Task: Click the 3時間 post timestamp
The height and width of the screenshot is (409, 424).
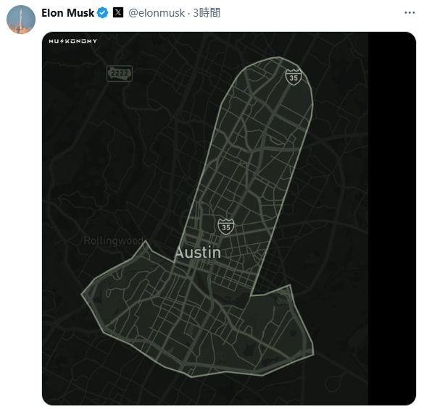Action: point(207,13)
